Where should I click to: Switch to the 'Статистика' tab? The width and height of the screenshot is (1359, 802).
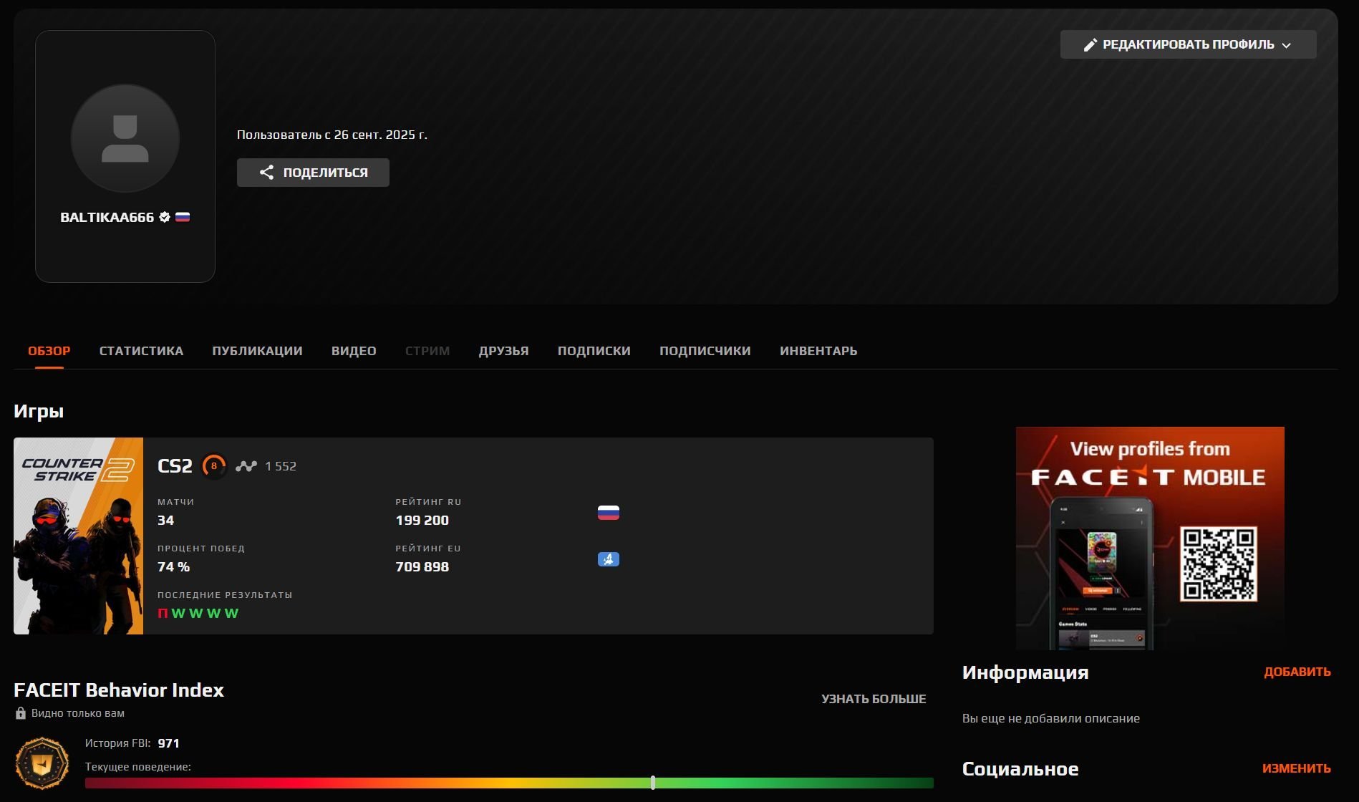[x=141, y=351]
